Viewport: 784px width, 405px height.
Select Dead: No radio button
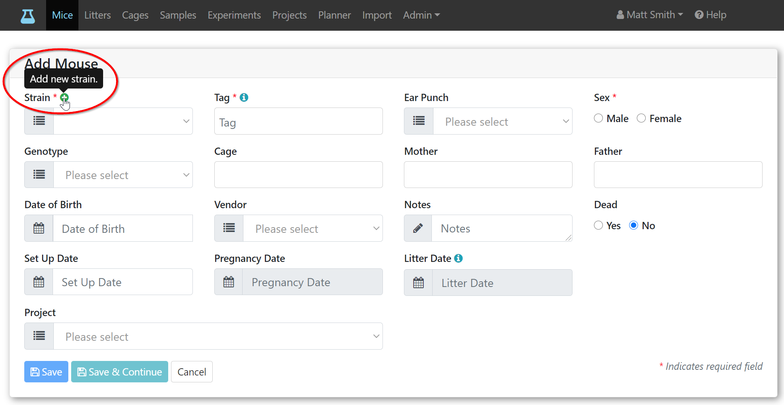[634, 225]
